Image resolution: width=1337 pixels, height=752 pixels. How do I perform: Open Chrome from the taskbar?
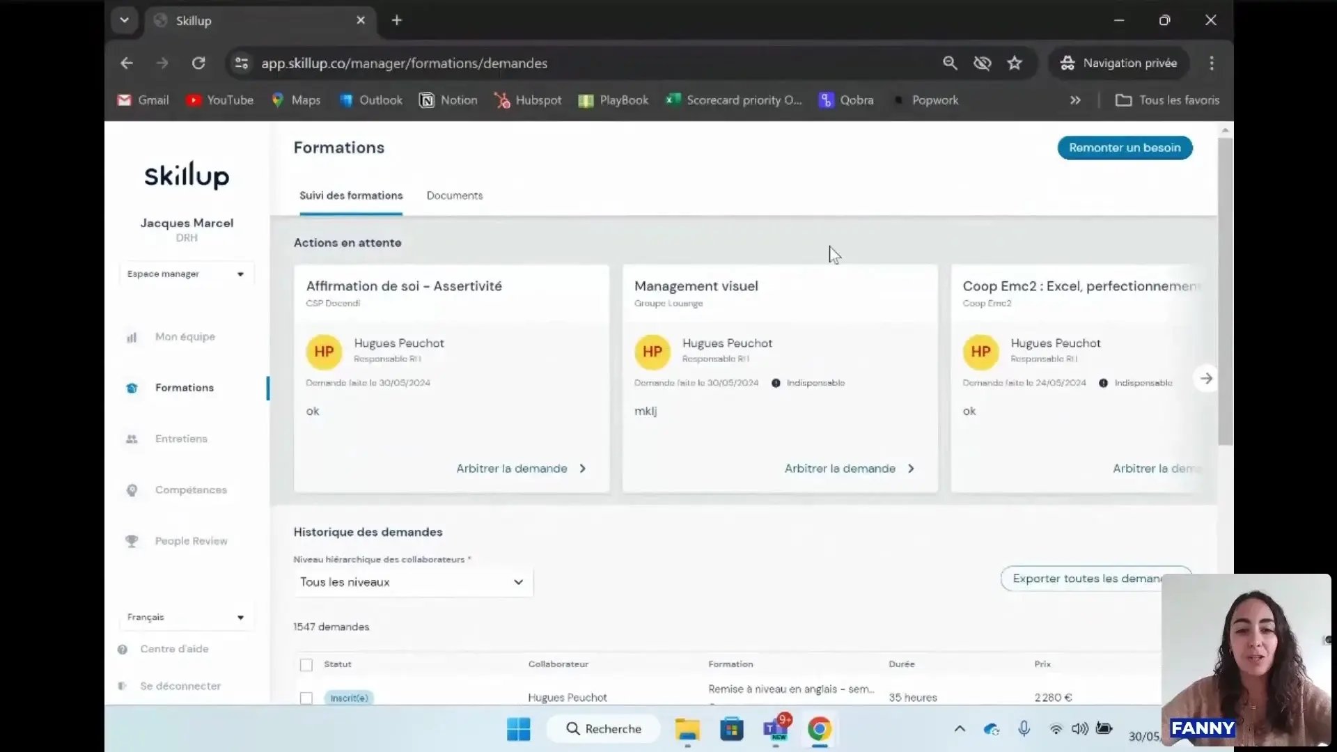tap(820, 729)
